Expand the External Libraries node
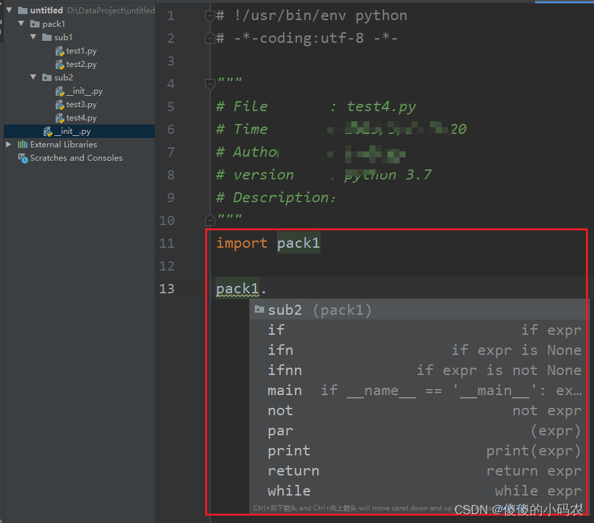The width and height of the screenshot is (594, 523). click(8, 145)
